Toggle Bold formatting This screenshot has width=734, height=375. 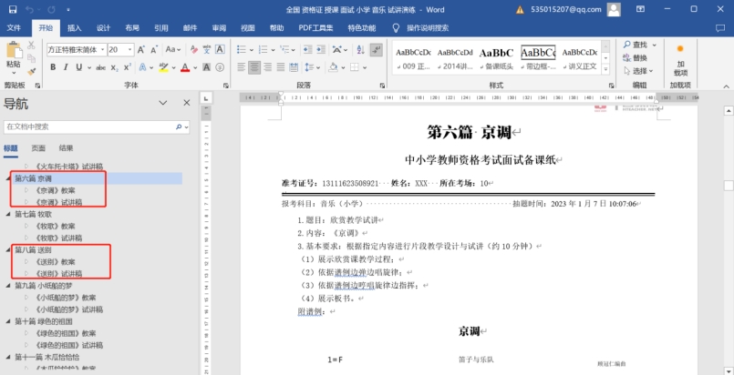[51, 67]
